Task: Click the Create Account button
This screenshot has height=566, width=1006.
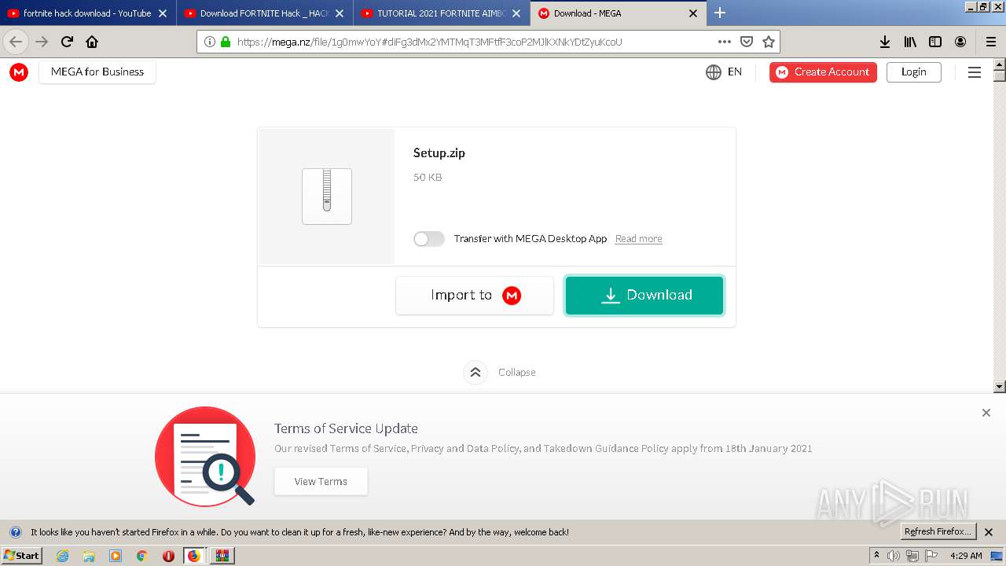Action: [x=823, y=72]
